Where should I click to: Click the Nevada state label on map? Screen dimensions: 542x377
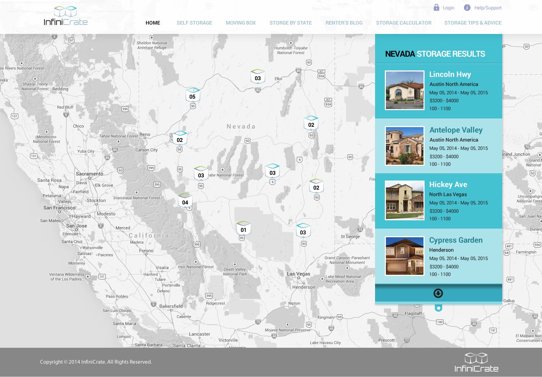click(x=241, y=126)
